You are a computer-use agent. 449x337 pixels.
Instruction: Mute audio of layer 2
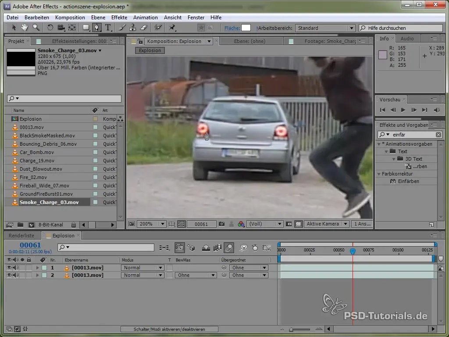pyautogui.click(x=15, y=275)
